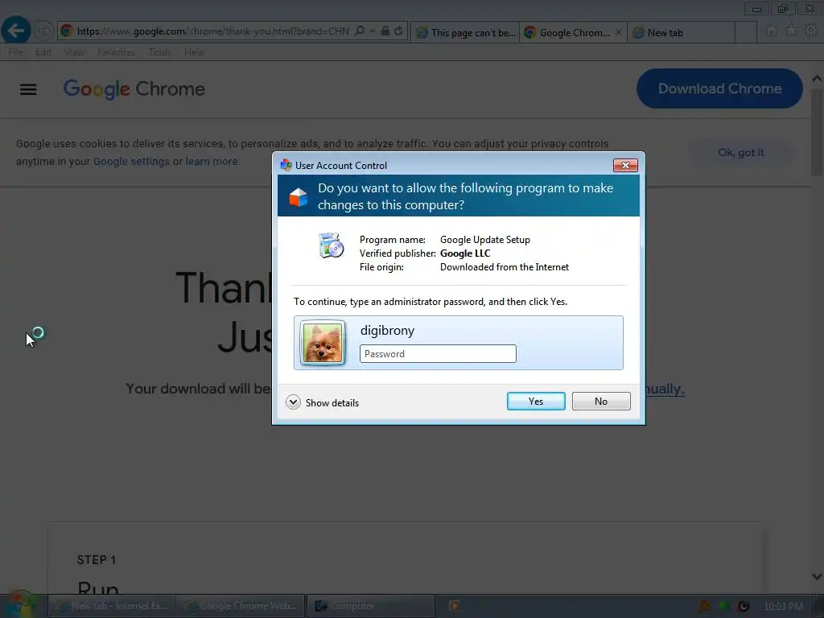Click the Google Chrome logo
This screenshot has width=824, height=618.
pyautogui.click(x=134, y=89)
